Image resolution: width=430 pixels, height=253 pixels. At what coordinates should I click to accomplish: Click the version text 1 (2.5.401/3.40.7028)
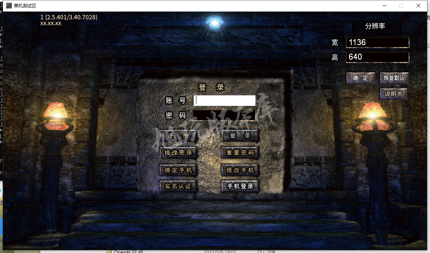point(69,17)
